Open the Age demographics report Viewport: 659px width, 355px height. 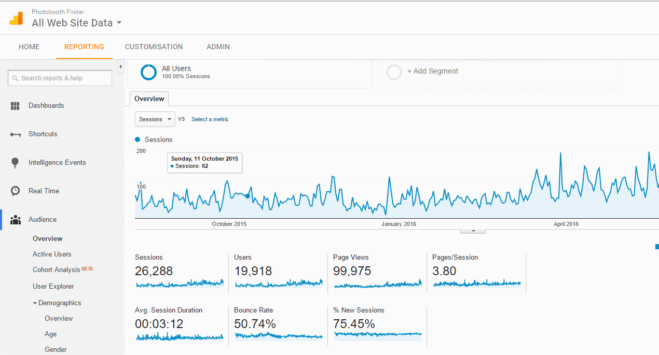(x=51, y=334)
